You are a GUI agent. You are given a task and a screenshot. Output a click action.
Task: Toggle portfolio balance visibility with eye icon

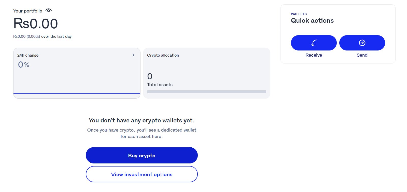(x=48, y=10)
